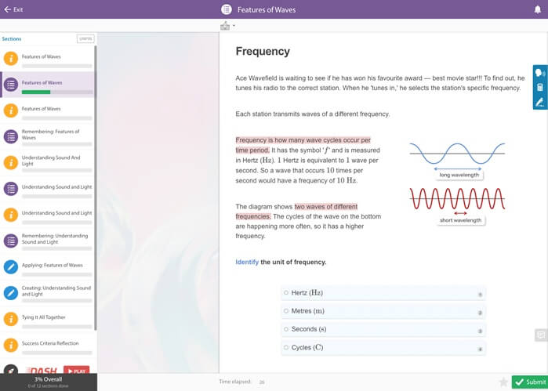Open the highlighter annotation tool

540,102
